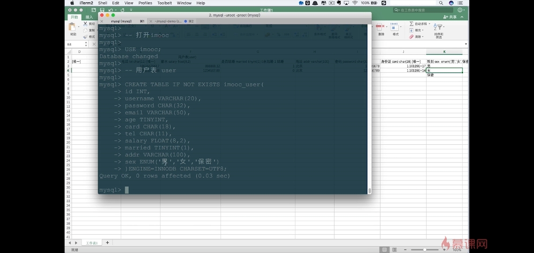The image size is (534, 253).
Task: Click the Excel clear (清除) eraser icon
Action: click(x=411, y=37)
